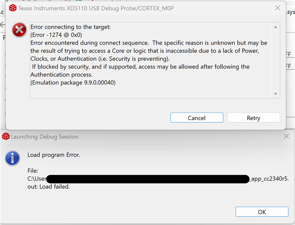
Task: Click the error message scrollbar track
Action: pos(276,60)
